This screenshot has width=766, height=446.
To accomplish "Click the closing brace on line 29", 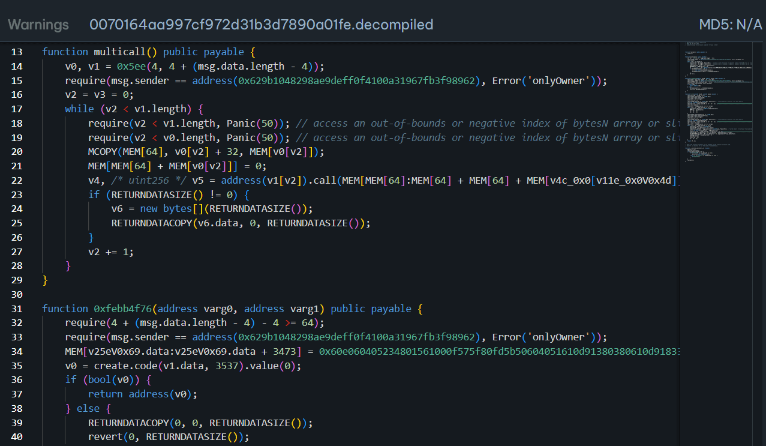I will tap(45, 280).
